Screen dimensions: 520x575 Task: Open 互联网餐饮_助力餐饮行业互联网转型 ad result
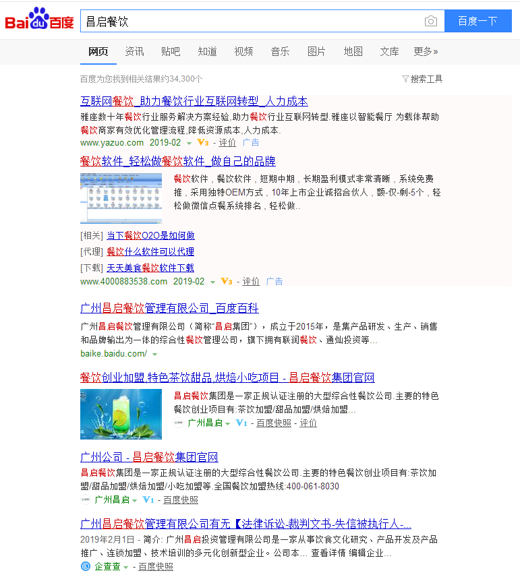tap(194, 102)
